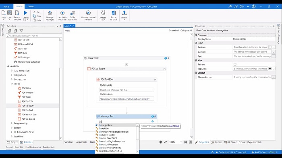Click Analyze File icon

(x=103, y=13)
